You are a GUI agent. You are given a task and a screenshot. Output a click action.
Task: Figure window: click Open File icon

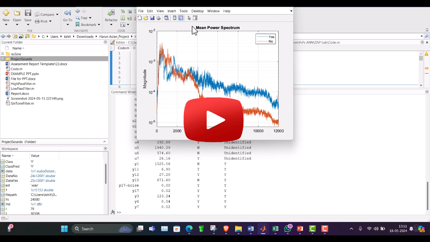click(x=146, y=18)
